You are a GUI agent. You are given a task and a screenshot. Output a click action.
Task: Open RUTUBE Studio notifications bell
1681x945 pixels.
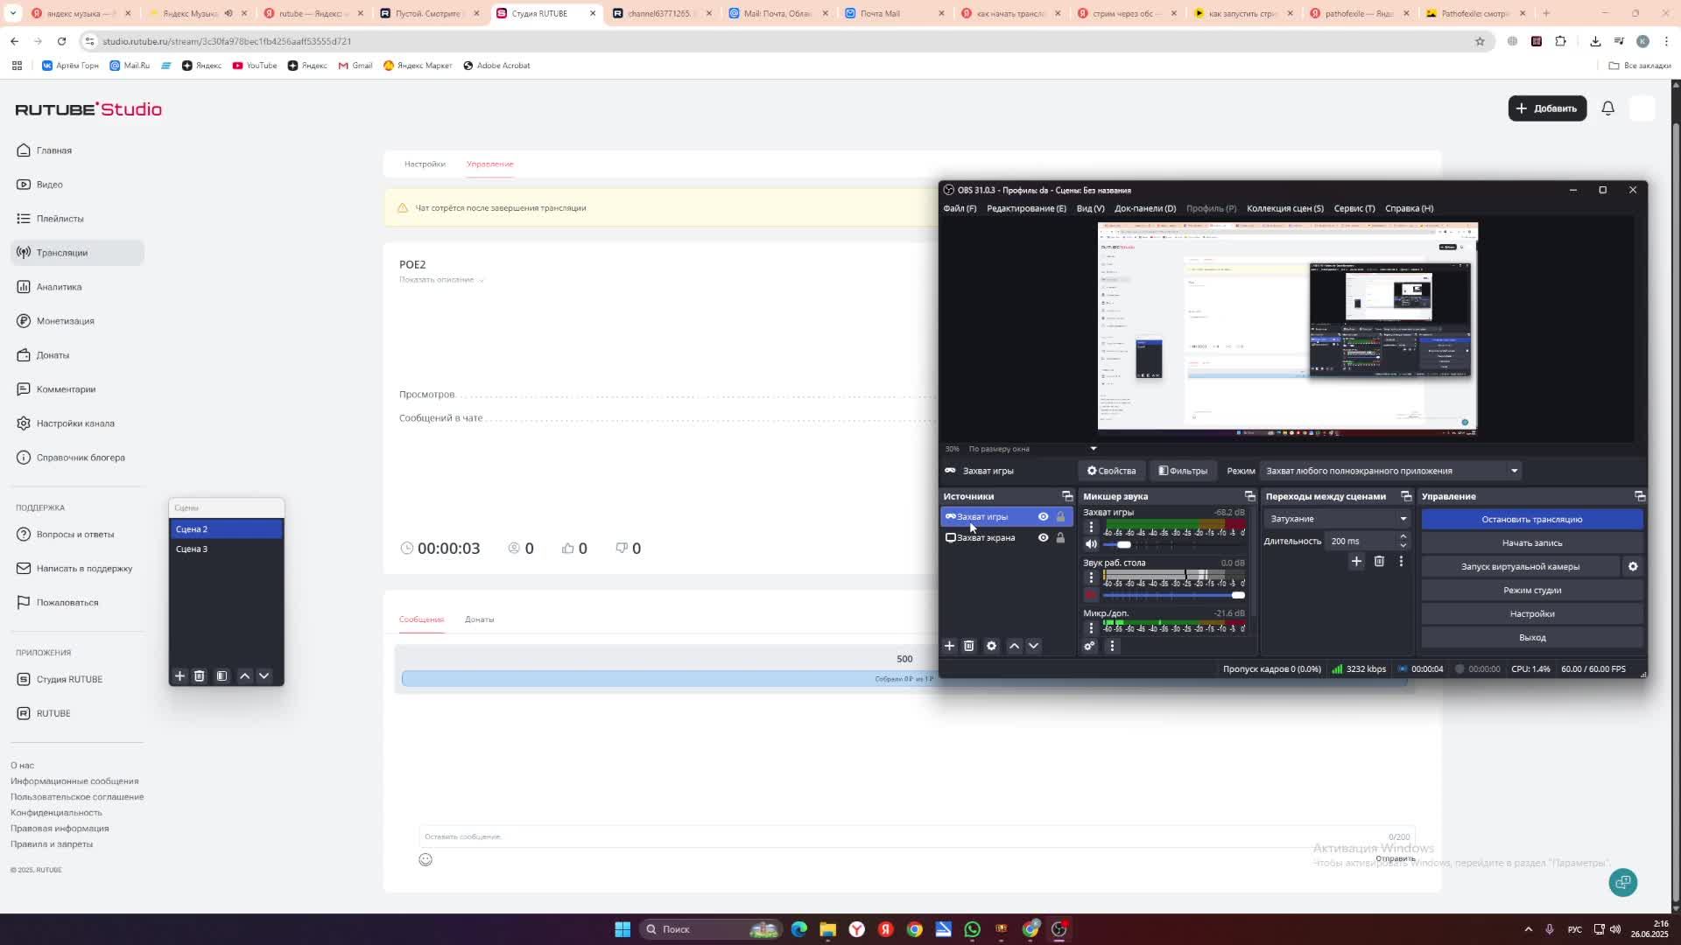1608,108
